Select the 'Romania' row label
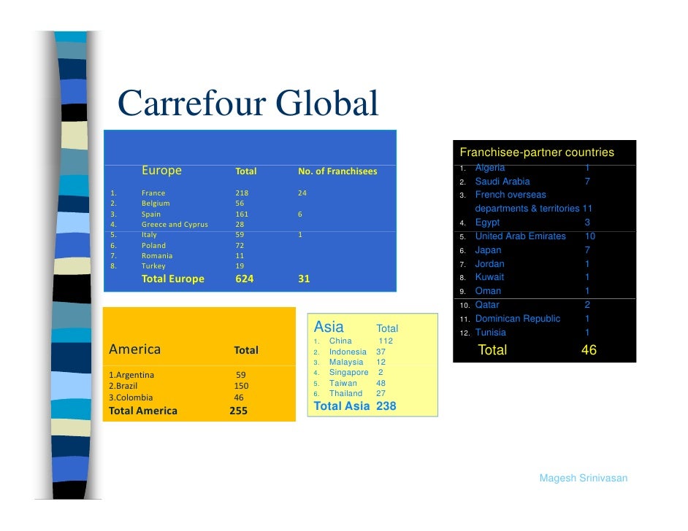 tap(156, 256)
